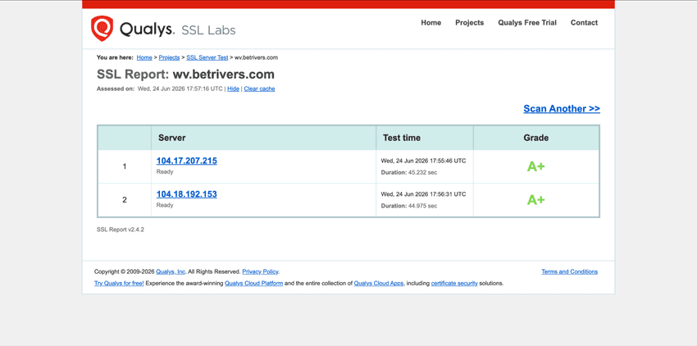697x346 pixels.
Task: Open the Contact navigation menu item
Action: point(584,23)
